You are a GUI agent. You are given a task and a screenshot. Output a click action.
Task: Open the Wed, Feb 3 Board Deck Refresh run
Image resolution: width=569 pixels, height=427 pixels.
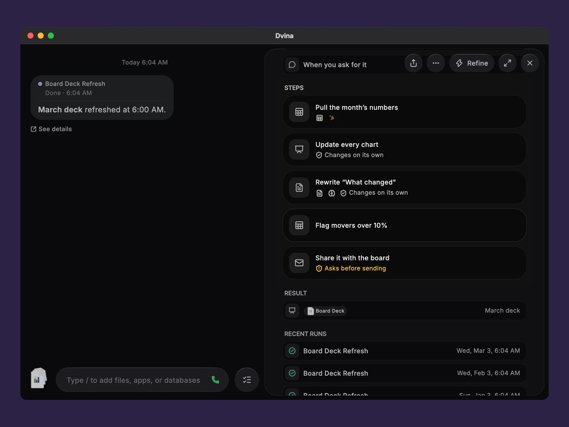(x=404, y=373)
